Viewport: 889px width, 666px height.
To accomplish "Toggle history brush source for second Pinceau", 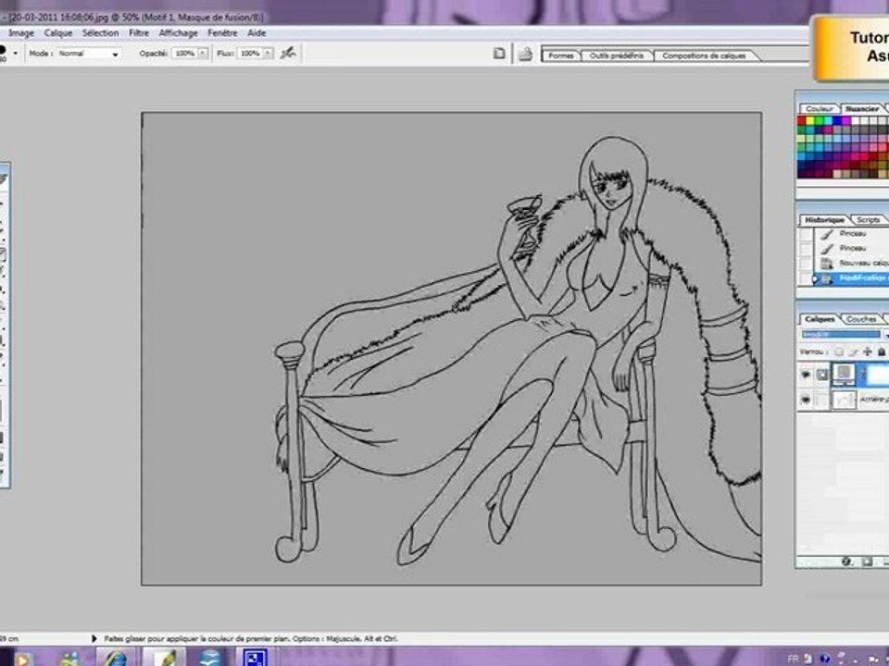I will 805,249.
